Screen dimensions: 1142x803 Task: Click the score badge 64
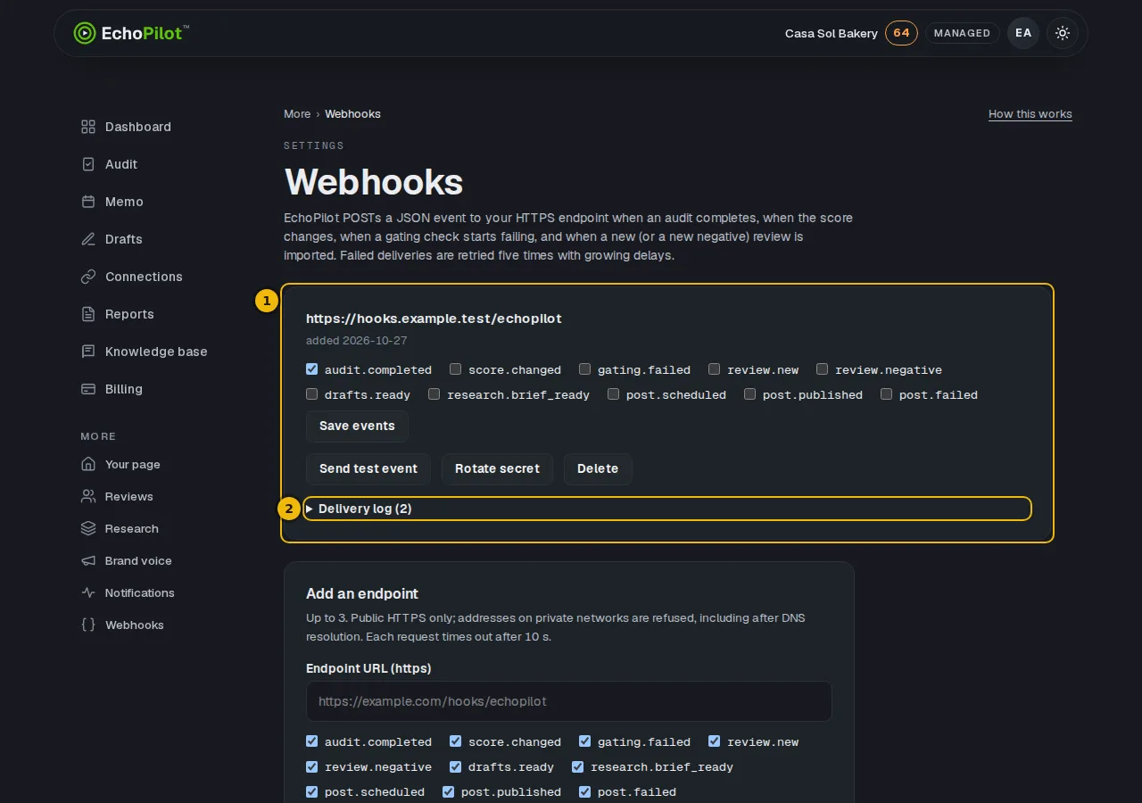click(901, 33)
